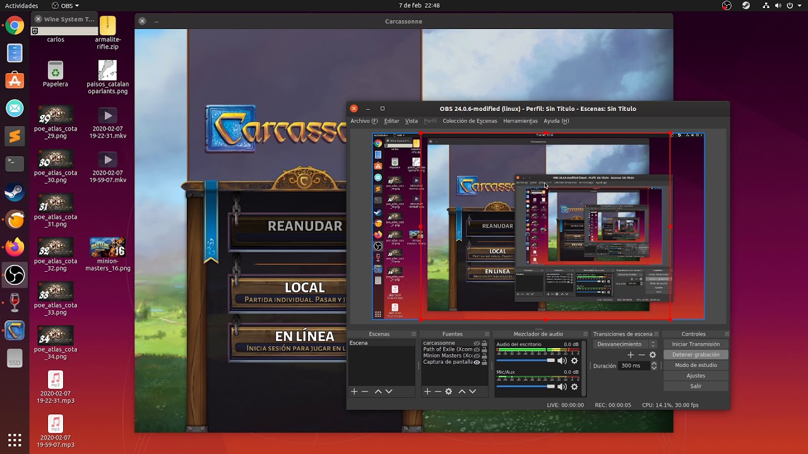Enable Modo de estudio
Image resolution: width=808 pixels, height=454 pixels.
click(696, 365)
